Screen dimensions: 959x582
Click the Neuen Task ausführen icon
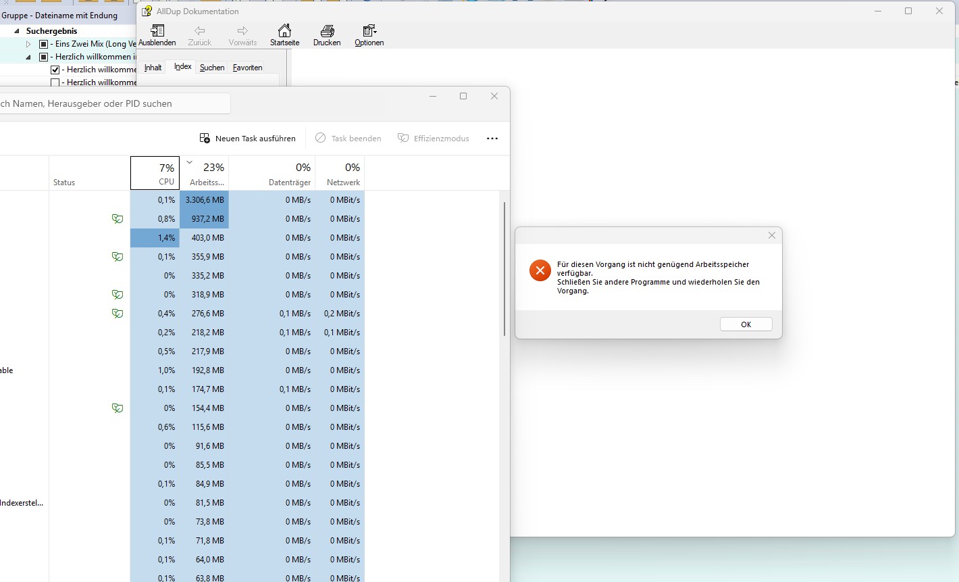click(205, 139)
